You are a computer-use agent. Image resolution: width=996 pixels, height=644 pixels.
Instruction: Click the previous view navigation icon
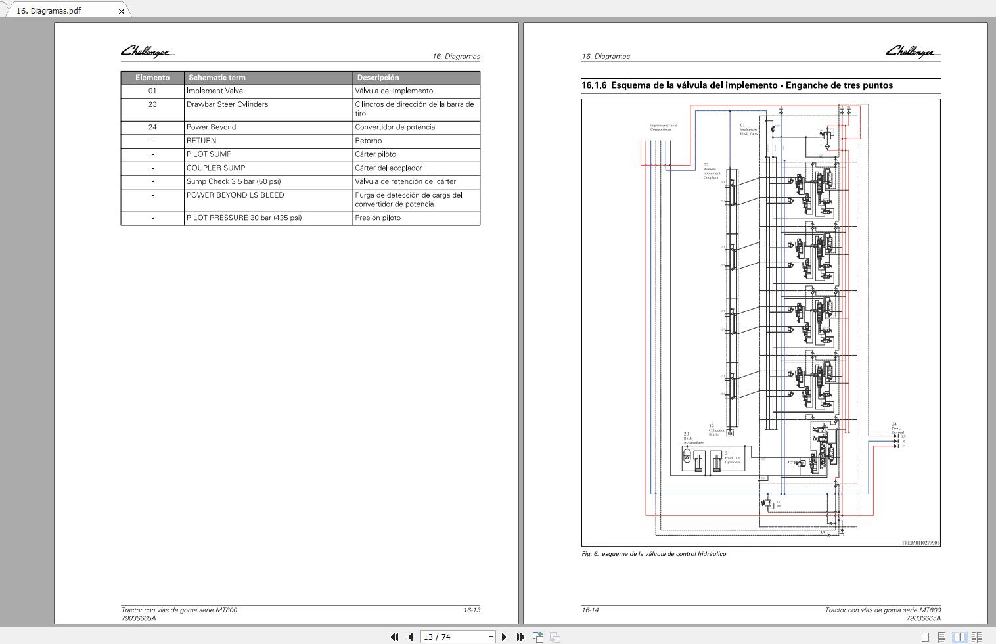[x=538, y=637]
